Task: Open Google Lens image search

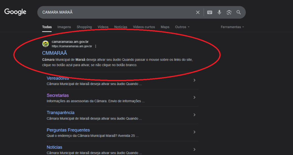Action: [x=229, y=12]
